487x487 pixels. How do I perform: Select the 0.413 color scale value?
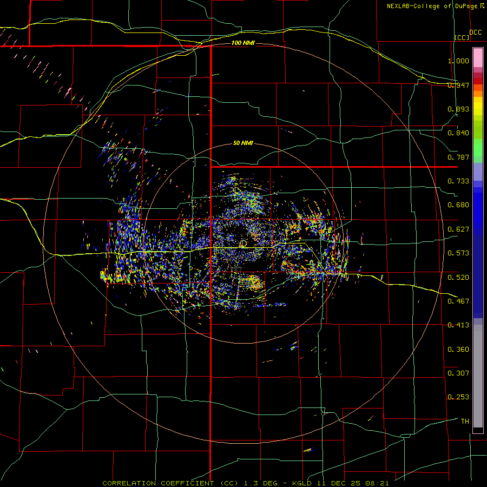tap(458, 325)
